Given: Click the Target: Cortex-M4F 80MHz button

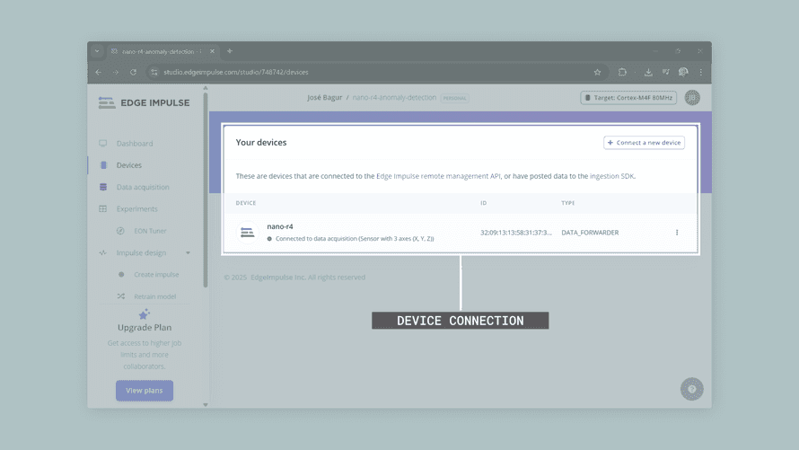Looking at the screenshot, I should 628,98.
